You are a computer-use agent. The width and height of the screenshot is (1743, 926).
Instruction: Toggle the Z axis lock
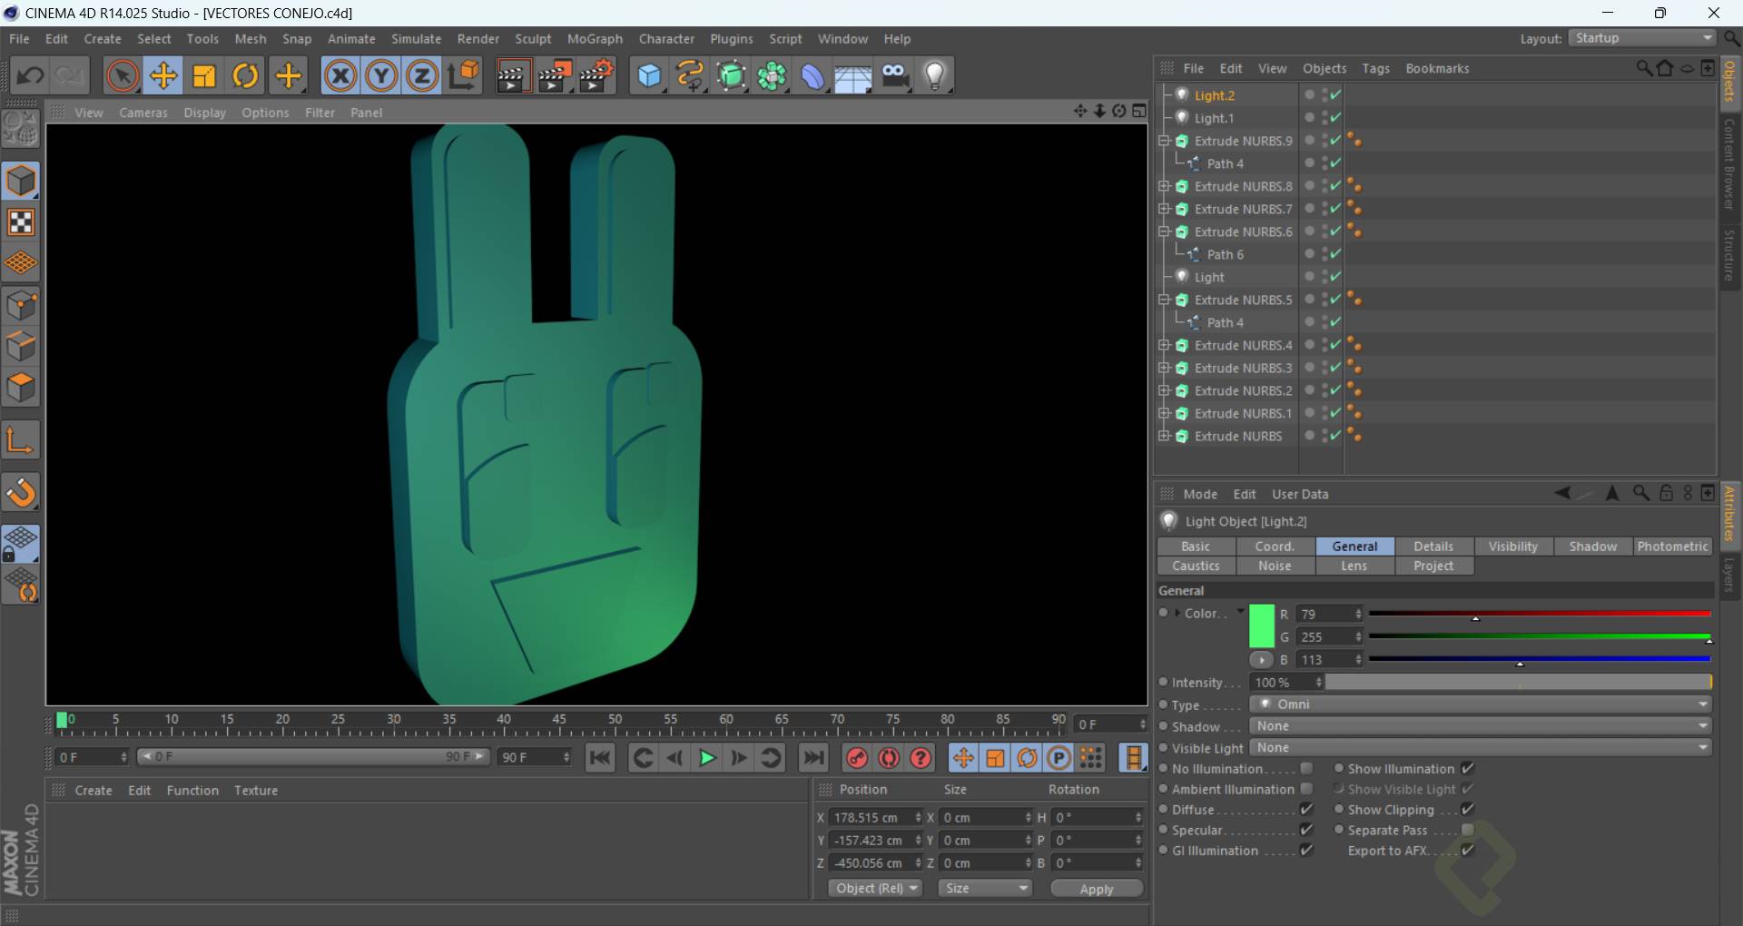click(422, 75)
